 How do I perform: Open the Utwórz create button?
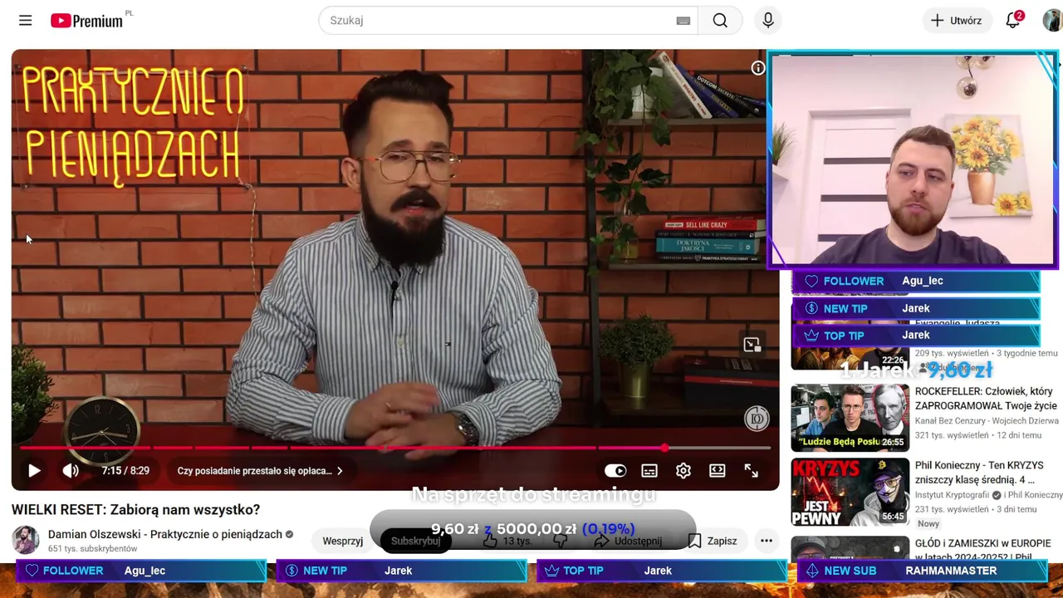coord(957,21)
